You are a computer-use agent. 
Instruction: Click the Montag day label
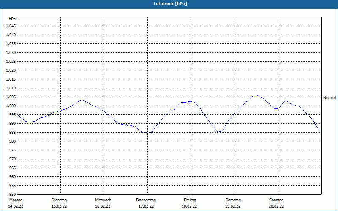coord(16,200)
